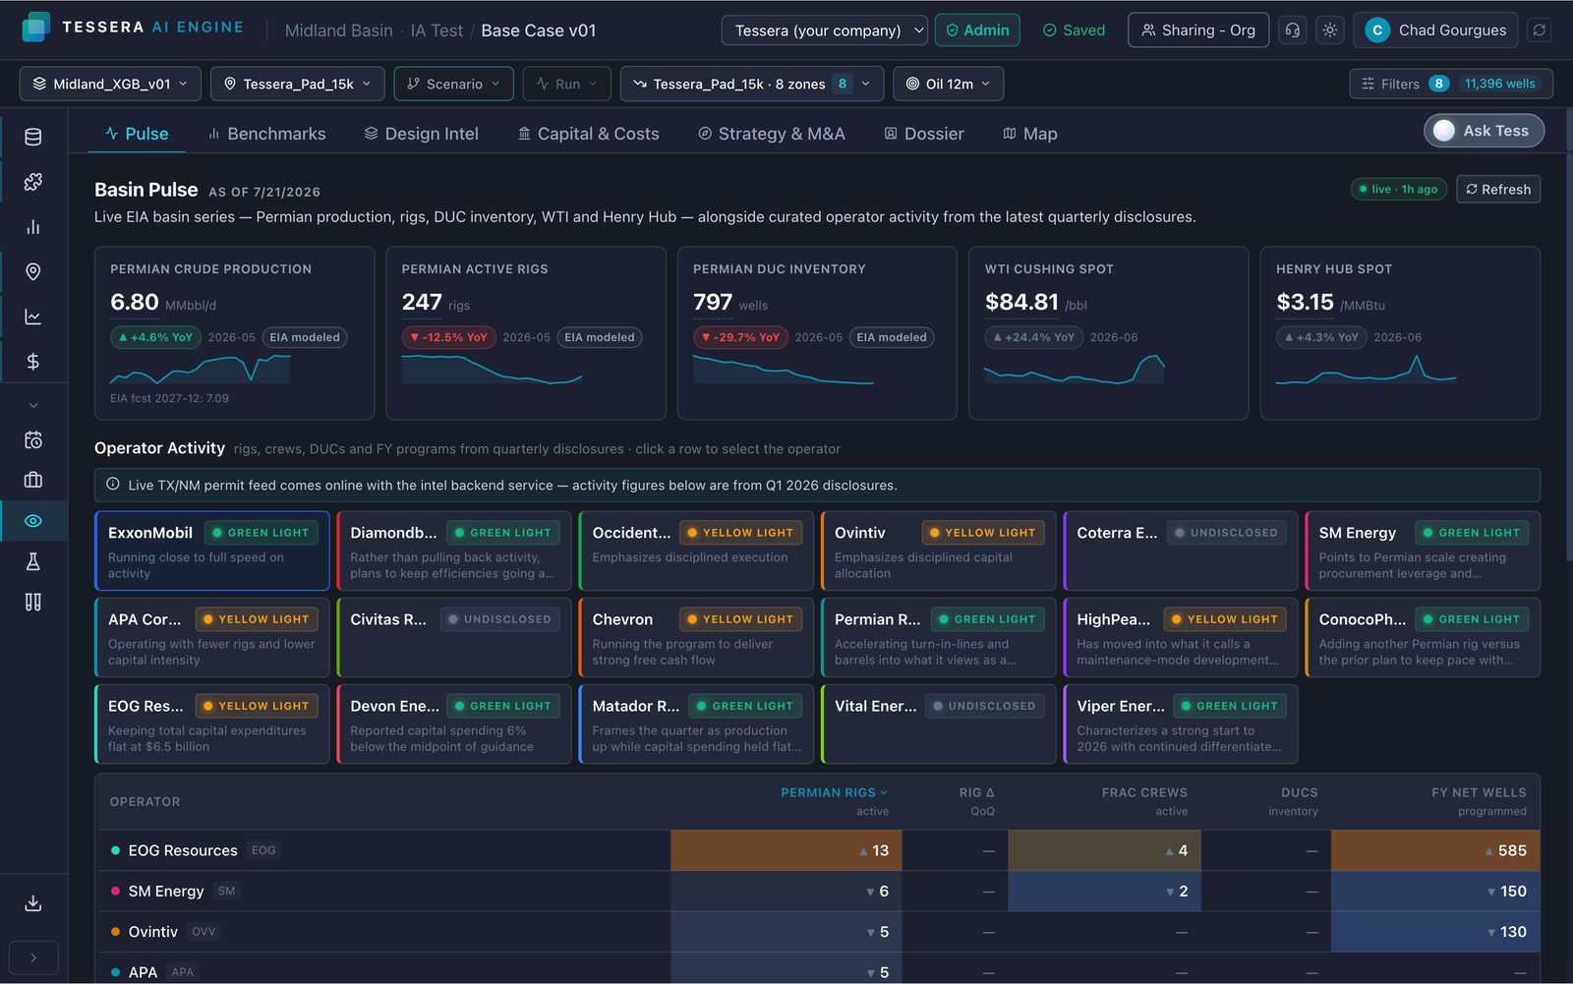Select the Diamondback operator card
The height and width of the screenshot is (984, 1573).
click(454, 550)
